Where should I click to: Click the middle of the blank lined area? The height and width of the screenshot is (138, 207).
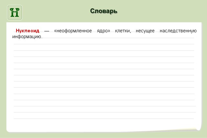pos(103,81)
